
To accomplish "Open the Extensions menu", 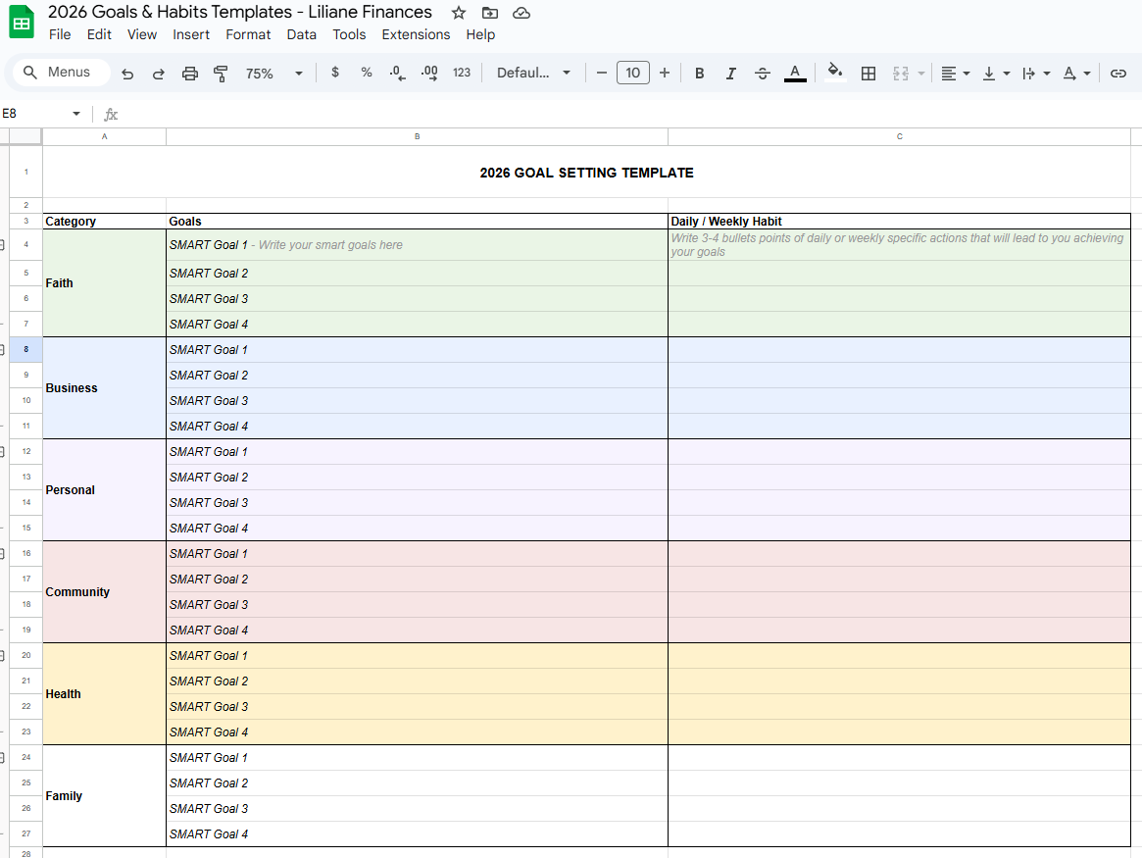I will 416,34.
